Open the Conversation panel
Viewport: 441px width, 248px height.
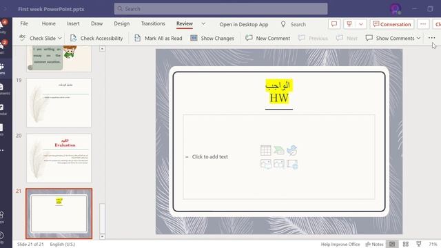pos(392,24)
